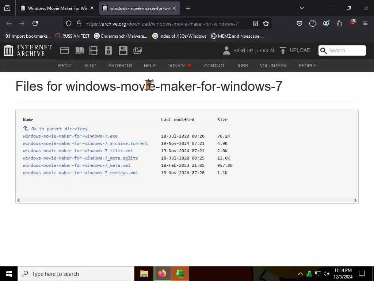The image size is (374, 281).
Task: Open tracking protection shield icon
Action: pos(69,23)
